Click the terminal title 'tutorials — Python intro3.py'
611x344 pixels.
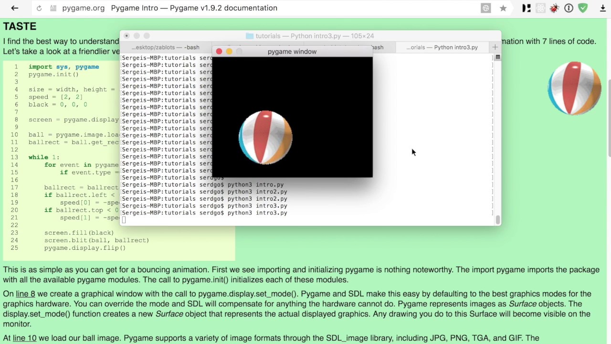tap(315, 36)
